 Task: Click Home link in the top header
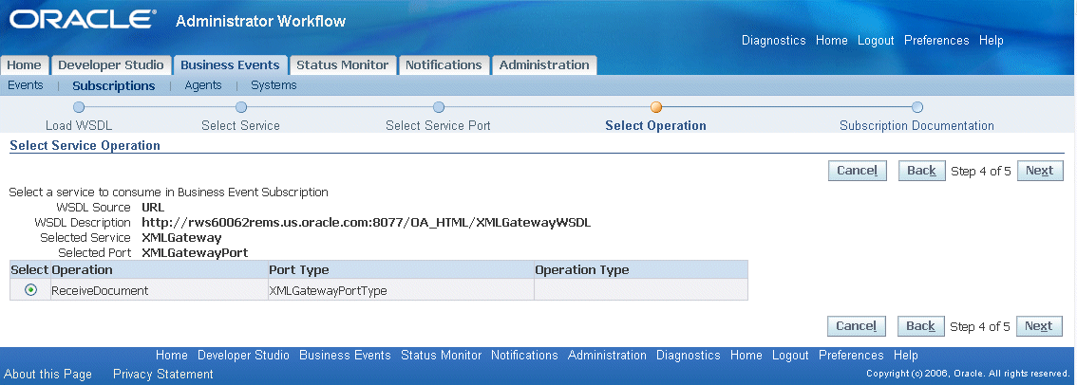(832, 41)
